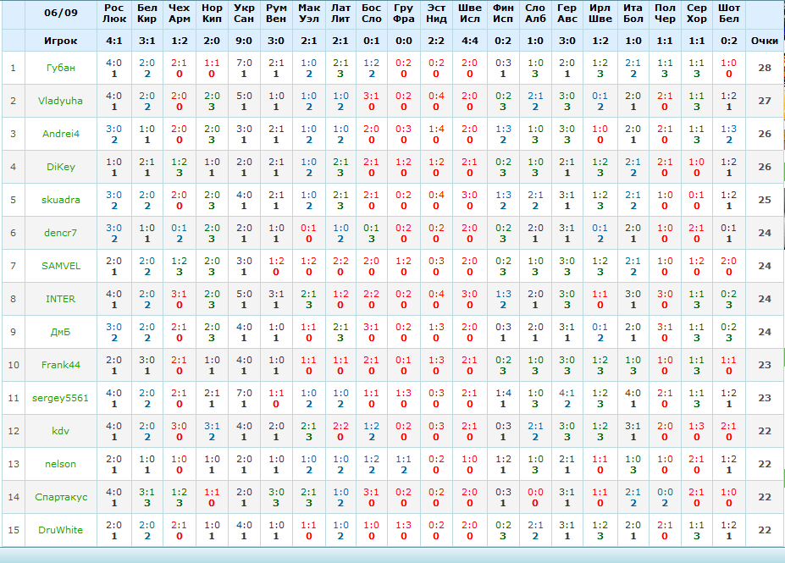Click the Гер Авс match header

567,14
